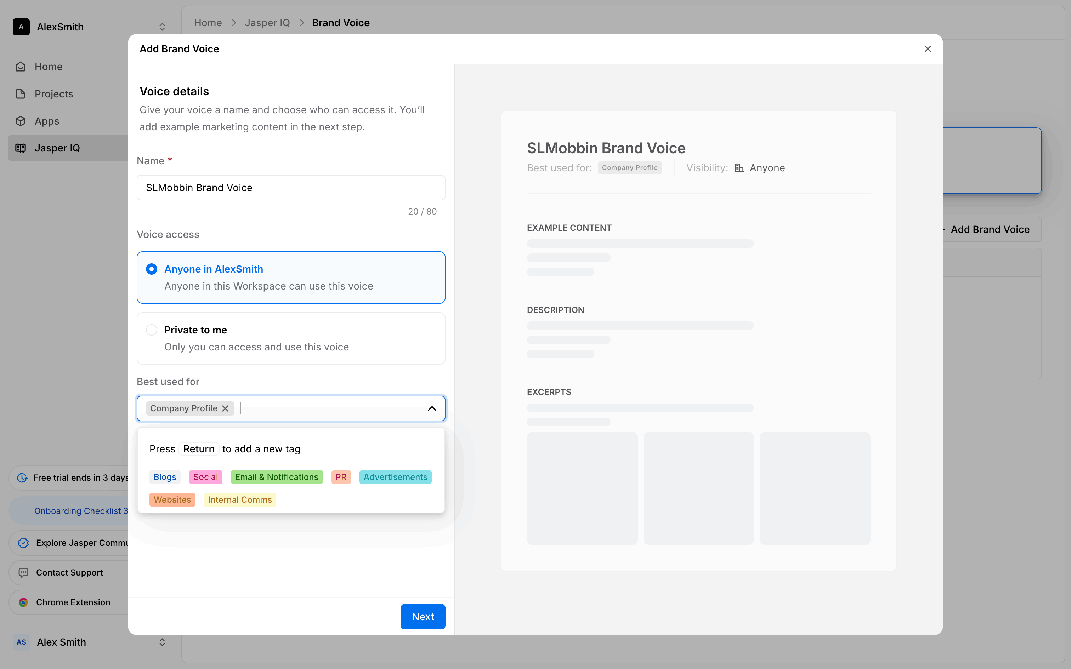This screenshot has height=669, width=1071.
Task: Click the Explore Jasper Community badge icon
Action: tap(23, 543)
